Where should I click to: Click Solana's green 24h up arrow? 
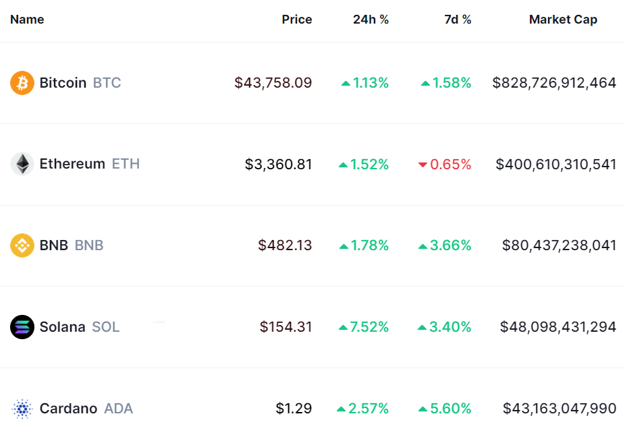(x=343, y=328)
